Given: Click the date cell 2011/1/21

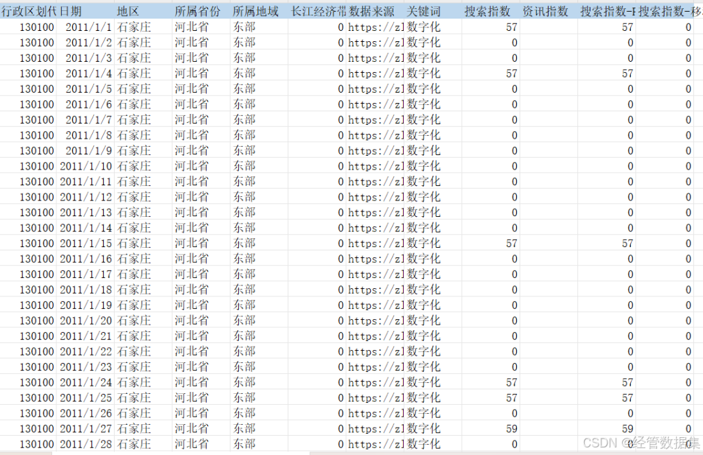Looking at the screenshot, I should pos(86,336).
